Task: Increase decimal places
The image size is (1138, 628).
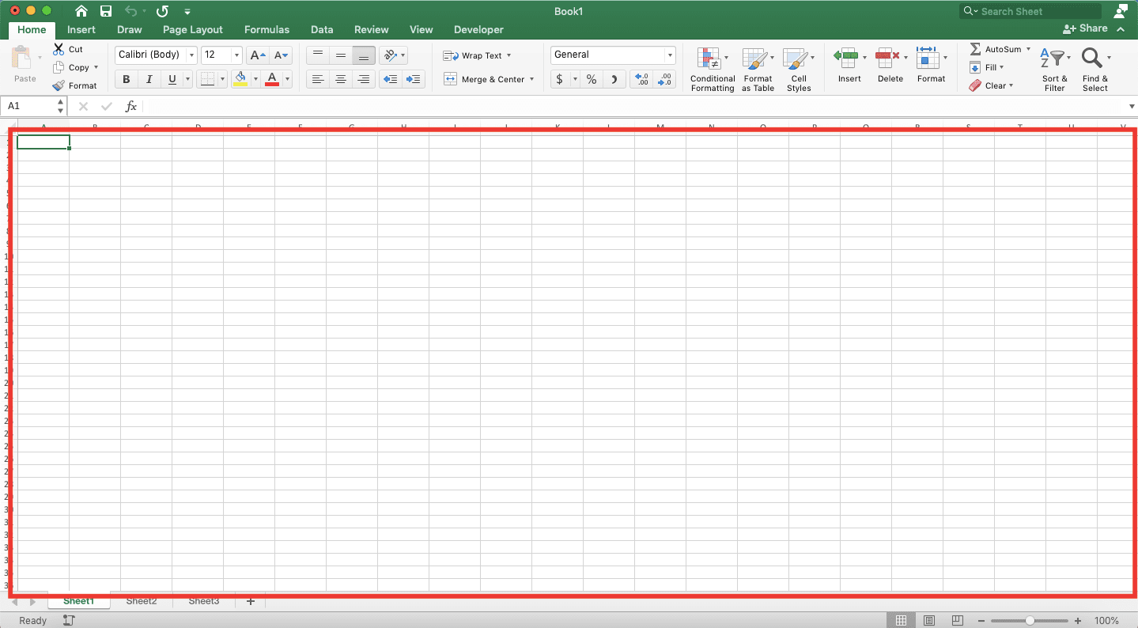Action: [x=642, y=79]
